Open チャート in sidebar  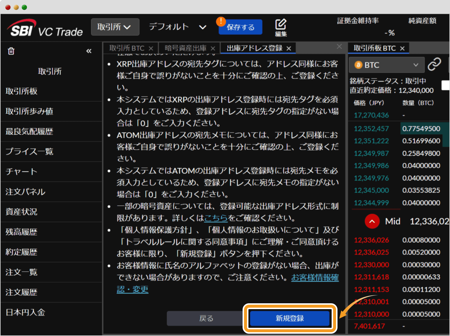51,172
